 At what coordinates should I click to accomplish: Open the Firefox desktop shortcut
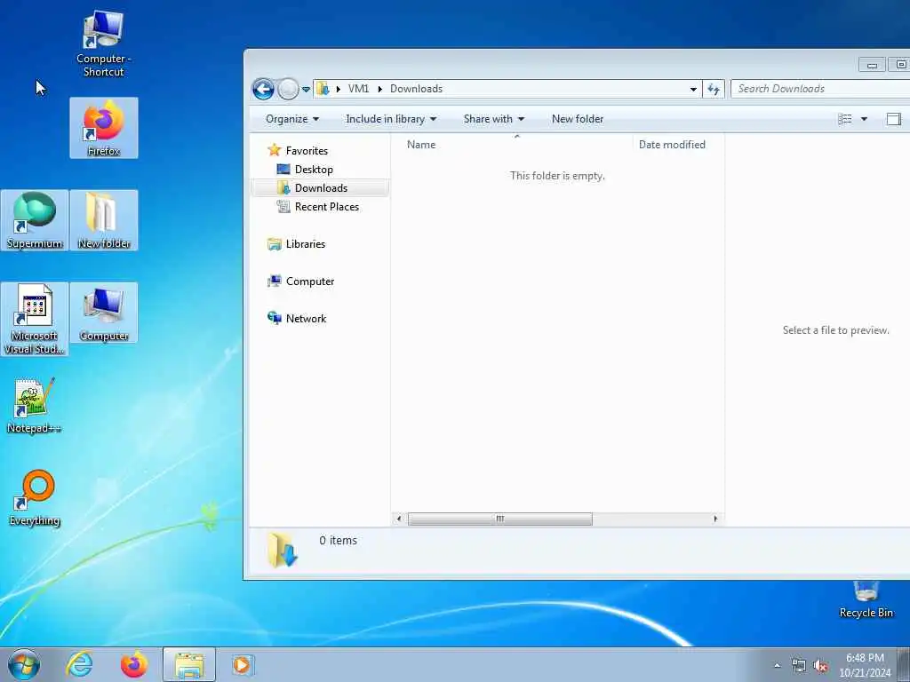[x=104, y=128]
